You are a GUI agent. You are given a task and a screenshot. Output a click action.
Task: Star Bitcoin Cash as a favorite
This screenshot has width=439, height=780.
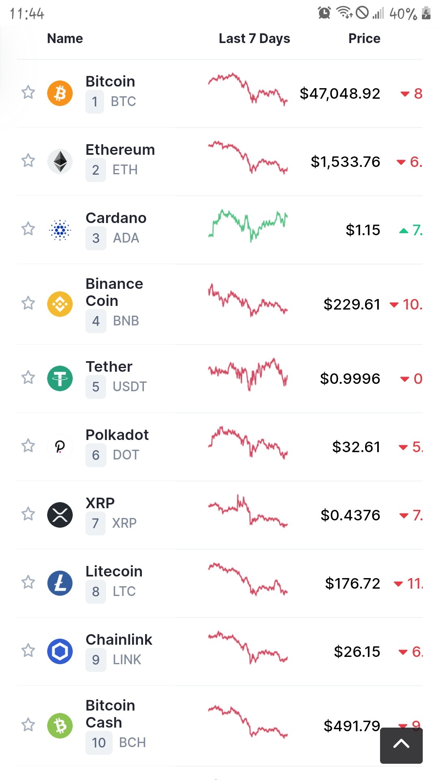[28, 725]
